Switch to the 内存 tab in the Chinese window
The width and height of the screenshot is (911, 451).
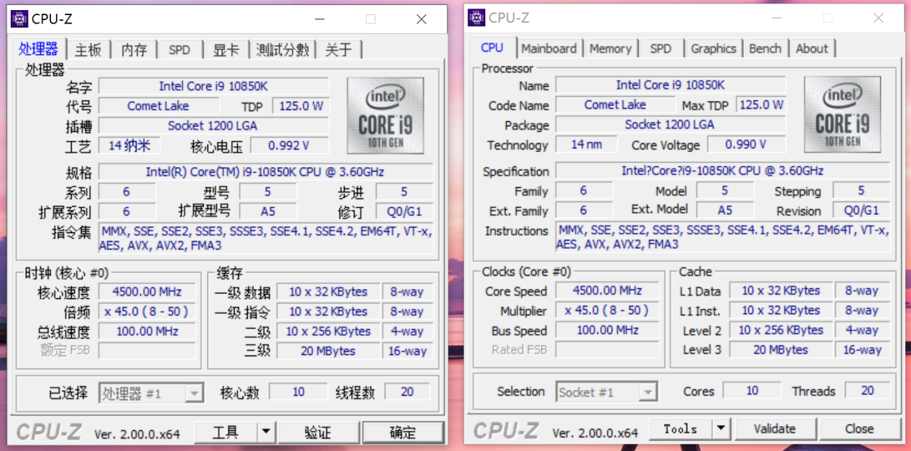click(134, 49)
